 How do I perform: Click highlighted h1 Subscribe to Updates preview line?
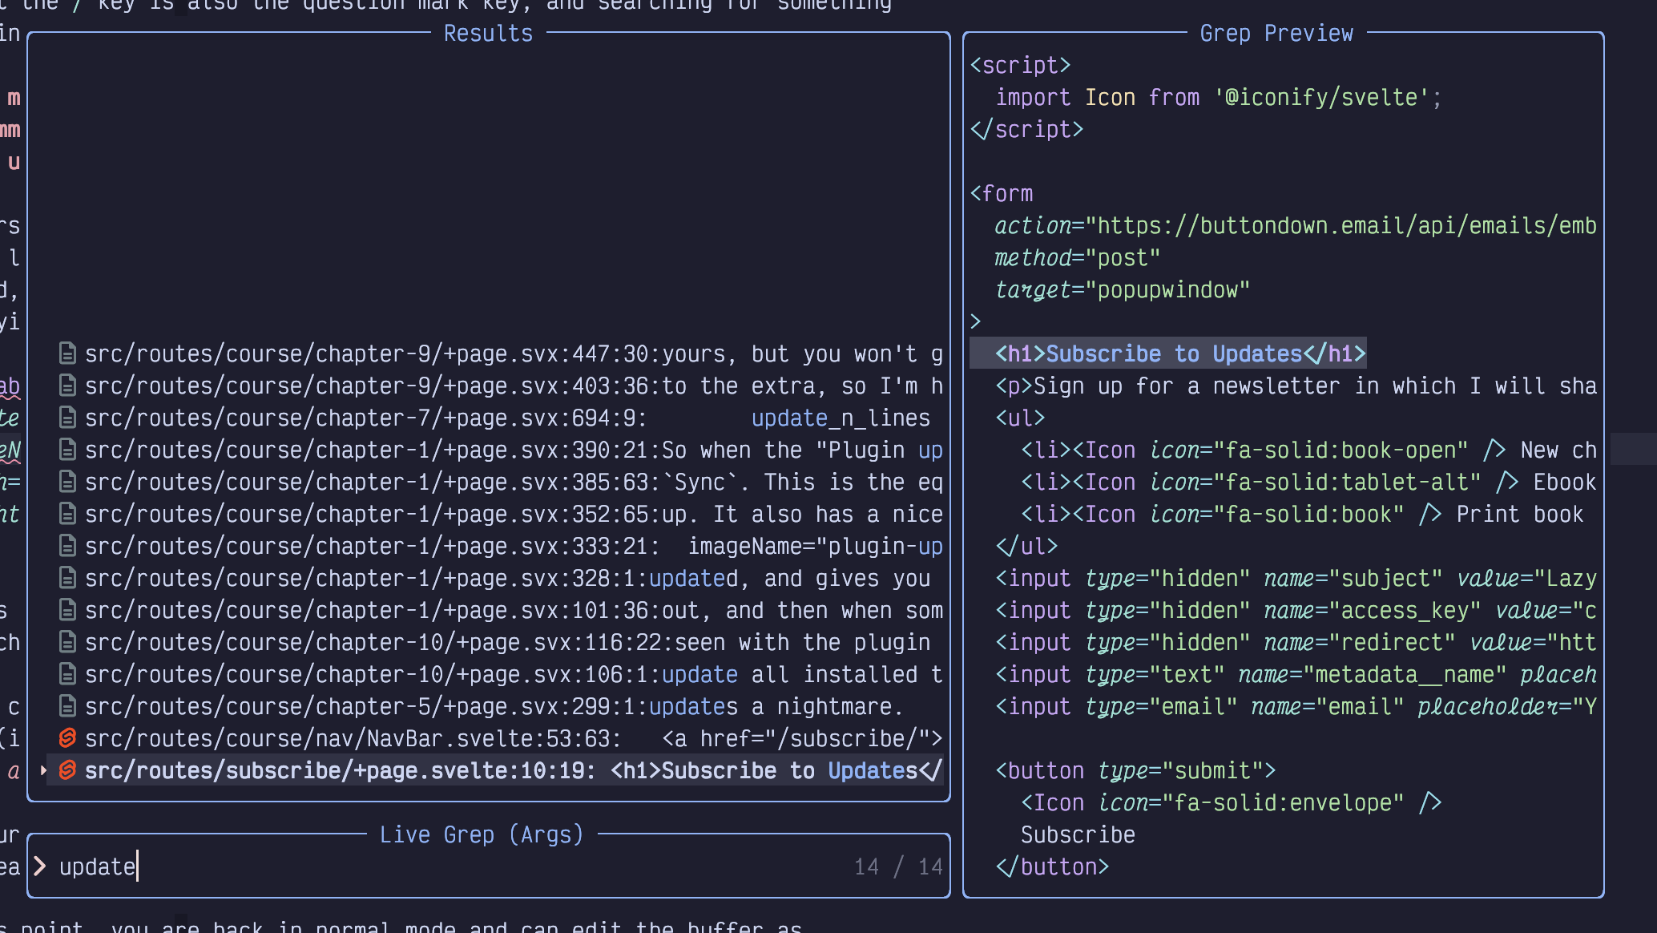point(1167,353)
